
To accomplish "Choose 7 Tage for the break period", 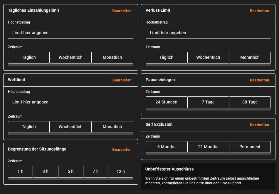I will click(208, 102).
